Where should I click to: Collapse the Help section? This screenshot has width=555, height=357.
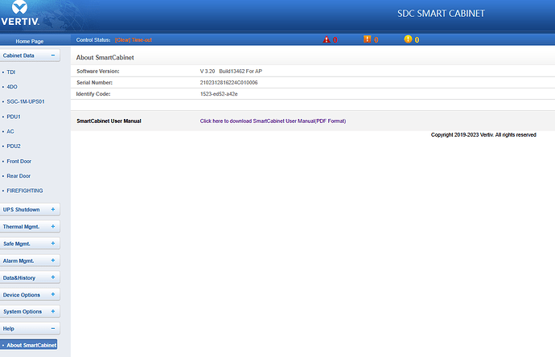click(x=53, y=328)
